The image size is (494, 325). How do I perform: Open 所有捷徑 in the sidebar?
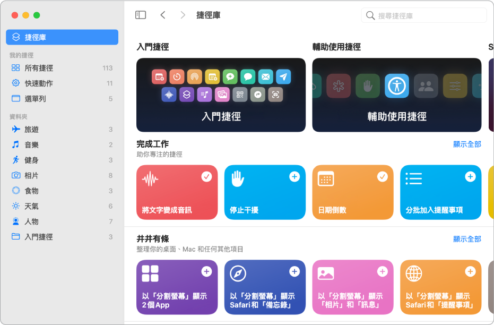point(62,68)
